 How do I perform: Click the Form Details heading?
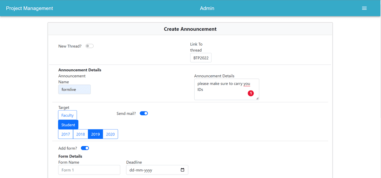click(70, 156)
